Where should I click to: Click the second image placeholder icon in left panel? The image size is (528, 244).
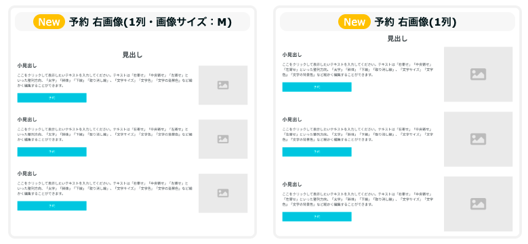223,139
